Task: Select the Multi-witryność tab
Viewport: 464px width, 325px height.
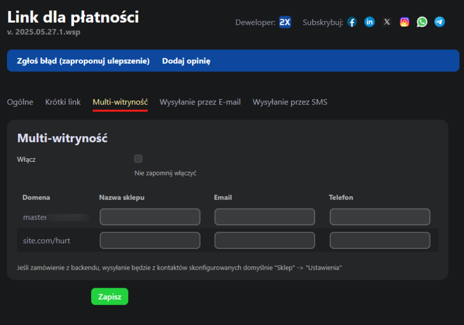Action: (120, 102)
